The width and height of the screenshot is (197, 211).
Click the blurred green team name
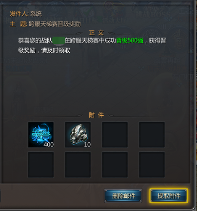[59, 41]
